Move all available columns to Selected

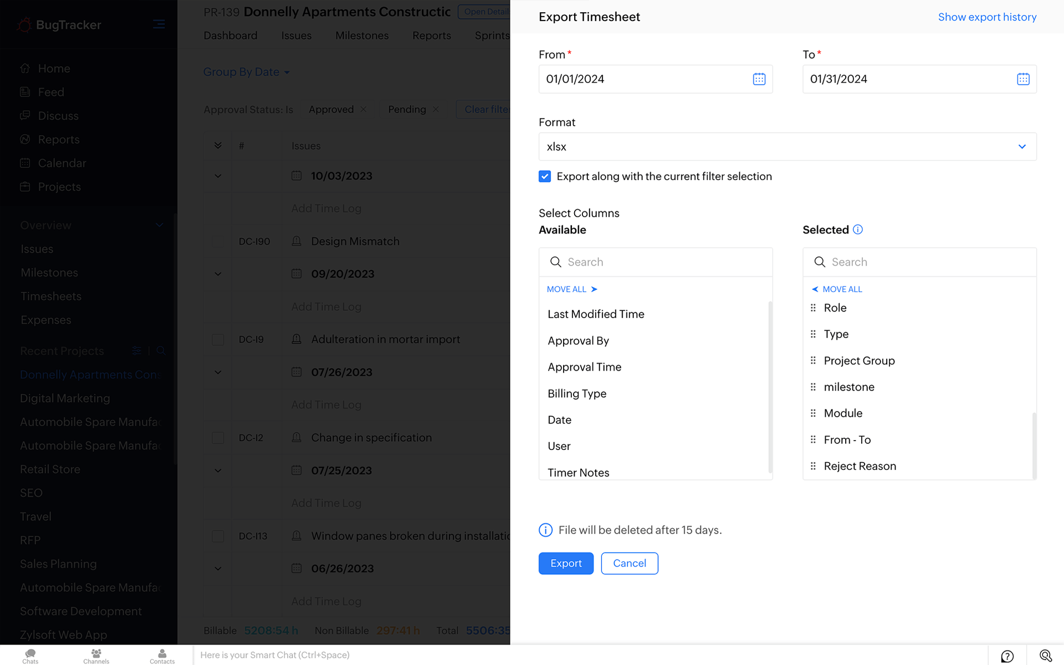tap(571, 289)
